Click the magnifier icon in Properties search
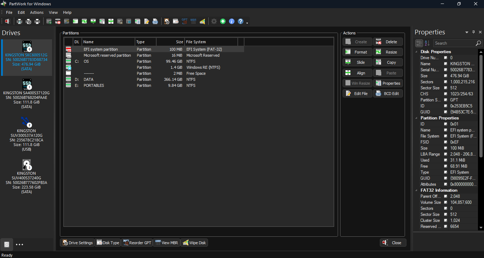 (x=479, y=43)
